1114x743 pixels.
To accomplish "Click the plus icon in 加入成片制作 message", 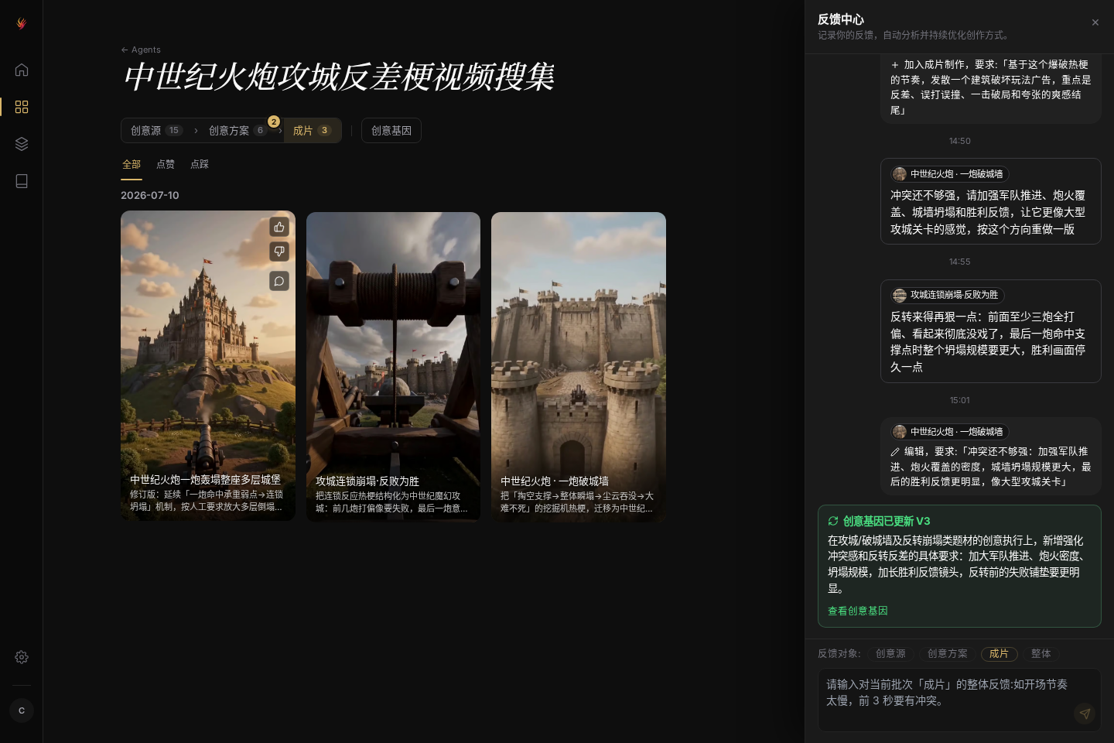I will pos(895,65).
